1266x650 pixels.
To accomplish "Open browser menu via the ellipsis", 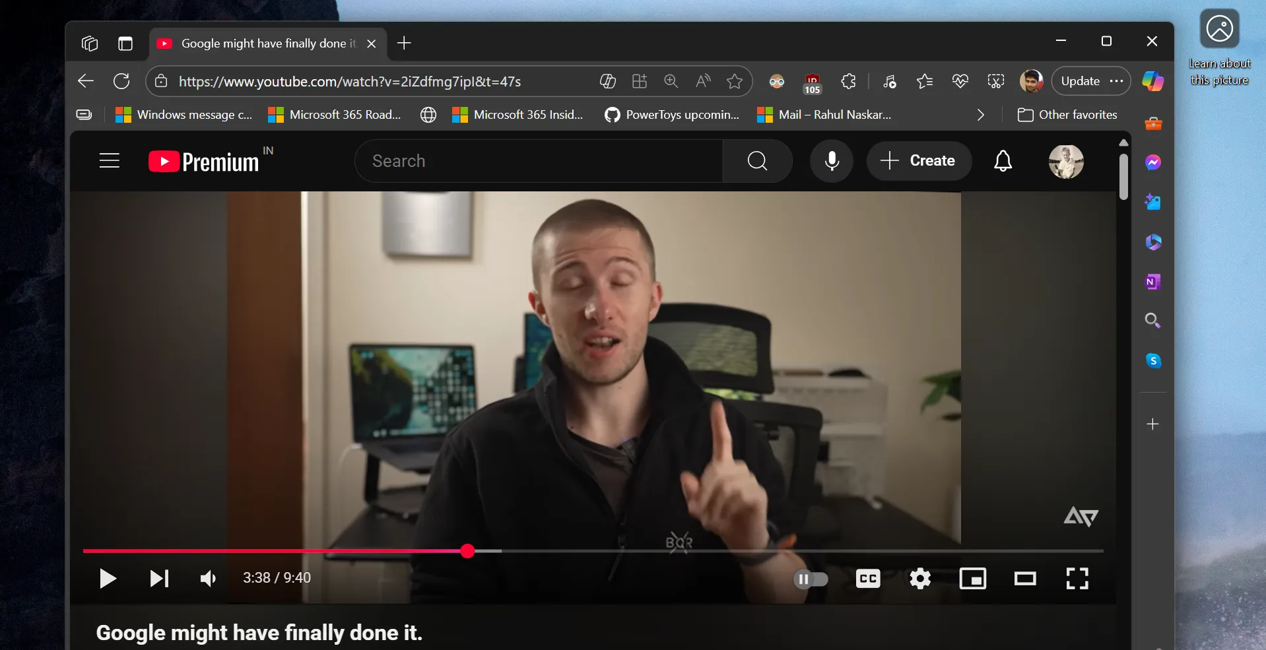I will [1118, 81].
